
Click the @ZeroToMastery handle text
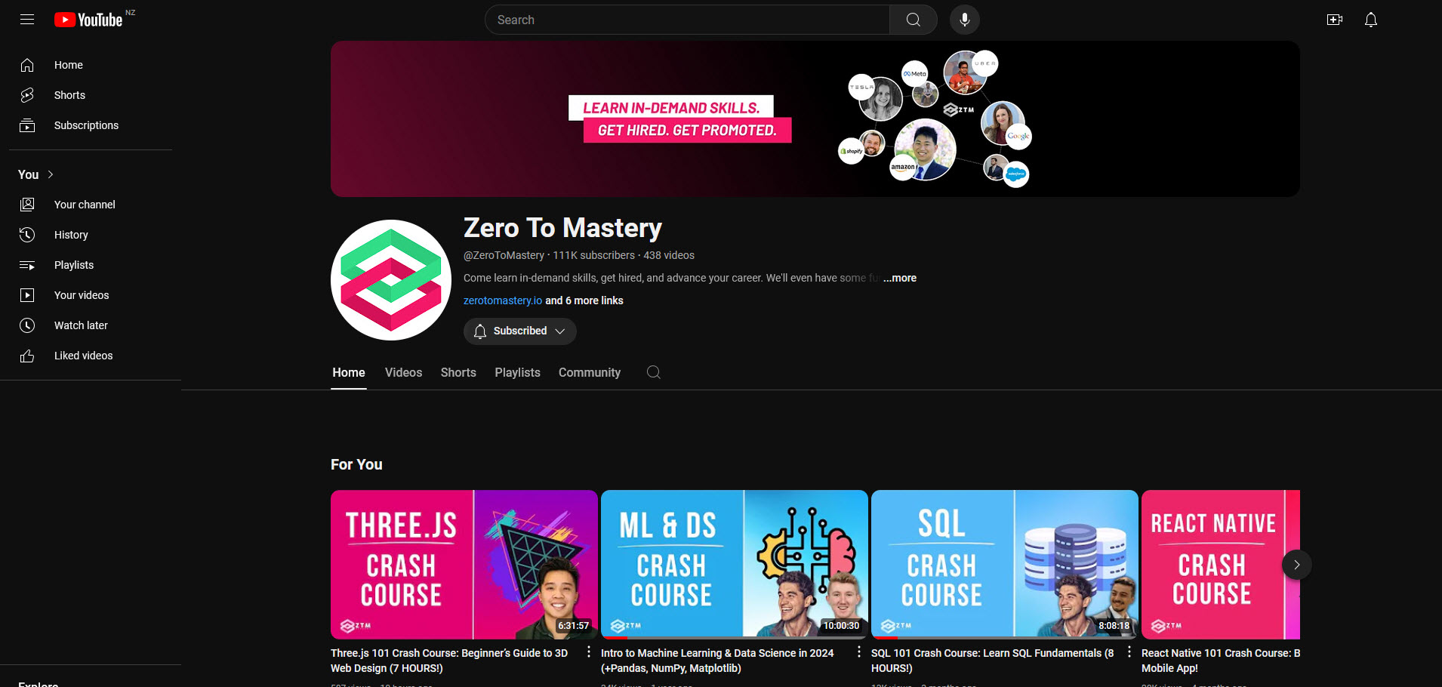click(x=504, y=255)
